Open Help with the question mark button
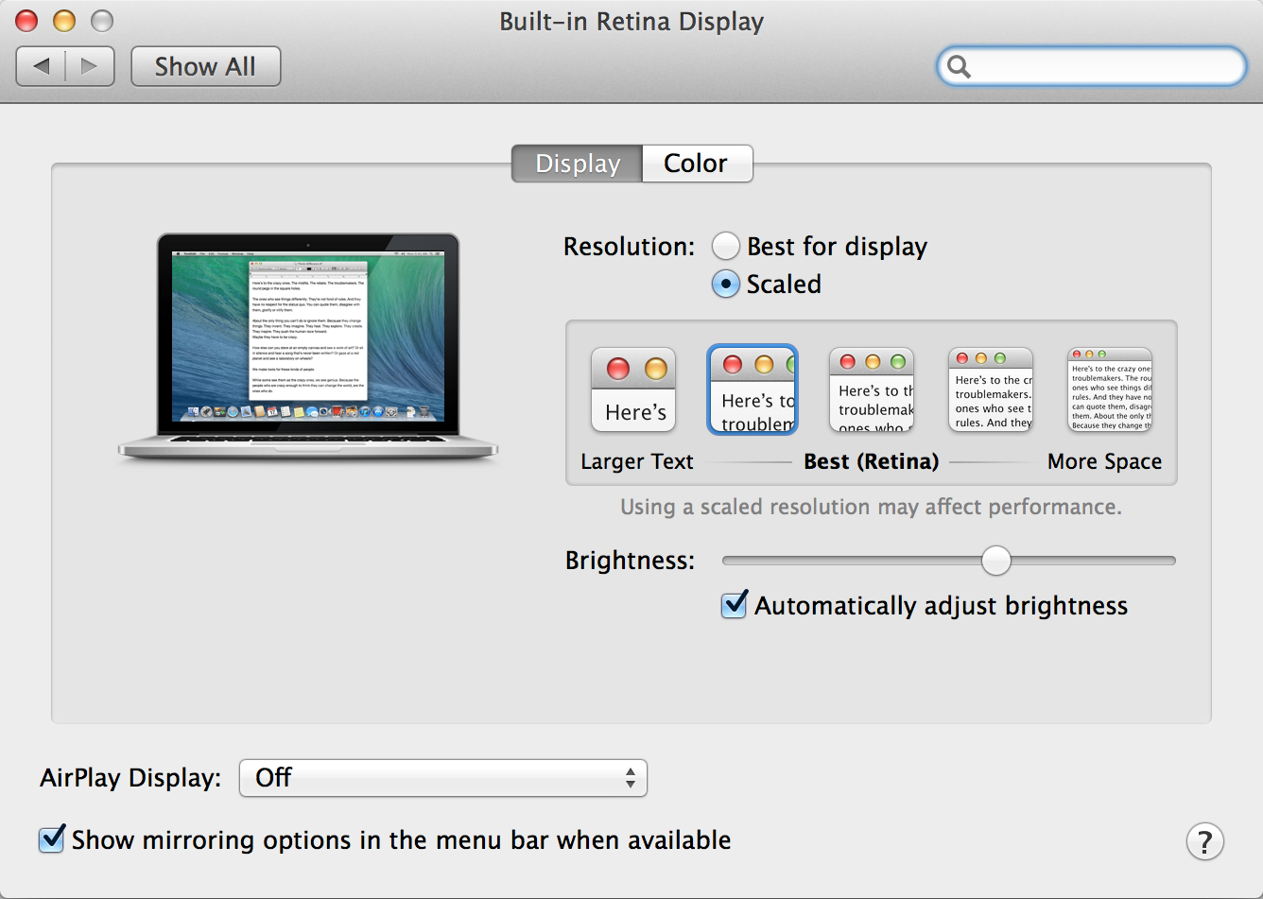 (1204, 841)
